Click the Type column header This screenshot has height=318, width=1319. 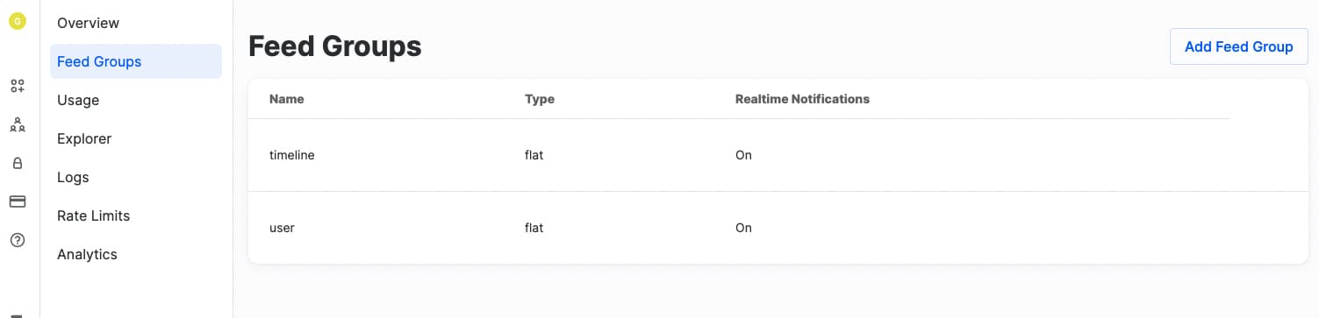[x=540, y=99]
